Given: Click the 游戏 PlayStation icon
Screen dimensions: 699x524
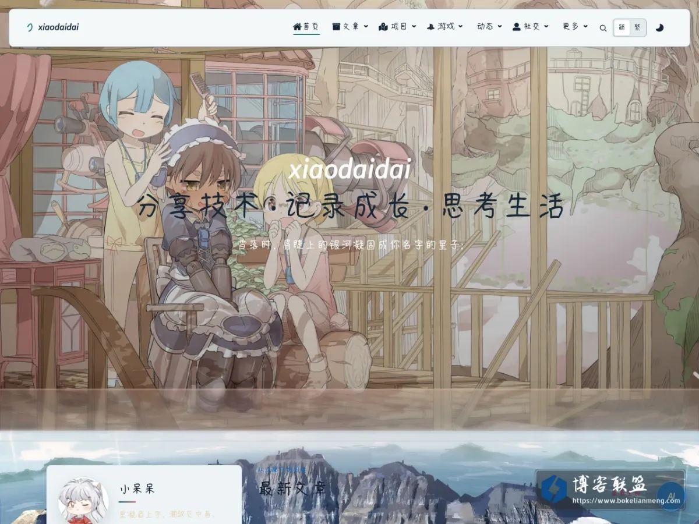Looking at the screenshot, I should coord(431,27).
